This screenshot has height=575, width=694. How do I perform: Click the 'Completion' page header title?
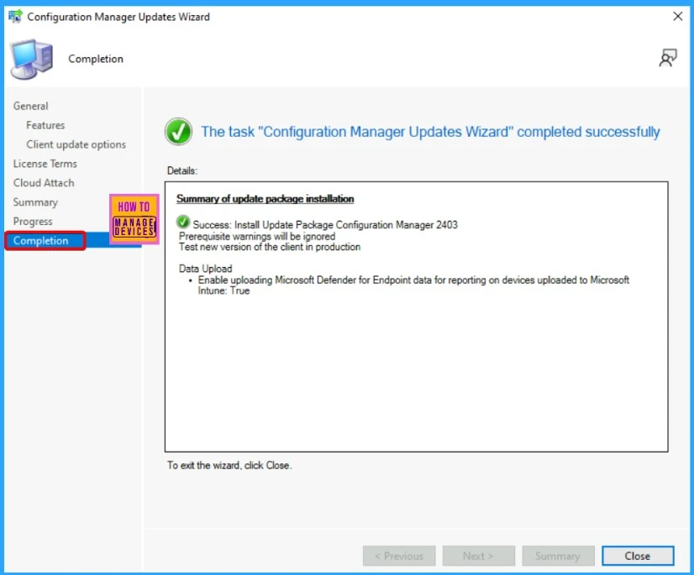click(96, 59)
